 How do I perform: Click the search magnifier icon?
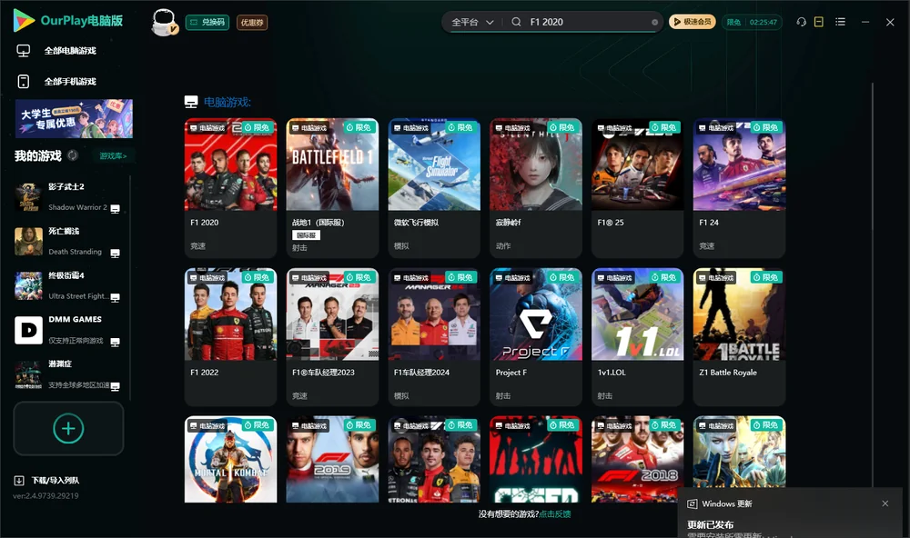click(516, 22)
